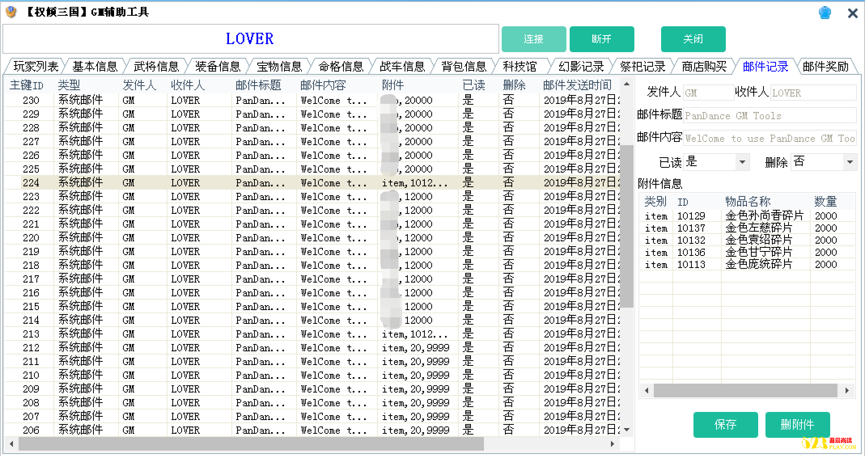This screenshot has width=865, height=456.
Task: Click the 删附件 delete attachment button
Action: point(797,424)
